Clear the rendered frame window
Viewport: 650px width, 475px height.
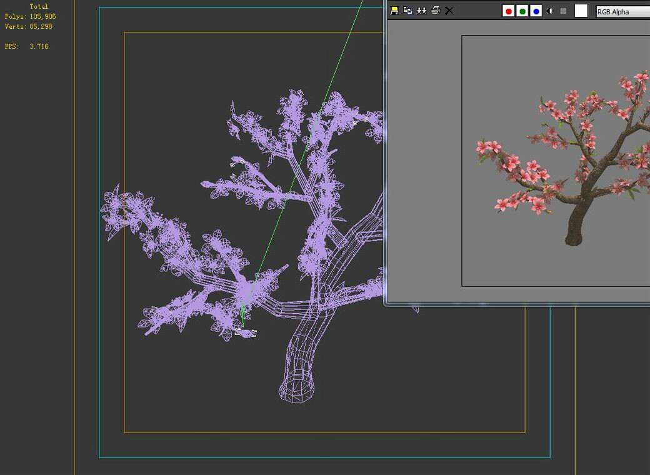coord(449,11)
